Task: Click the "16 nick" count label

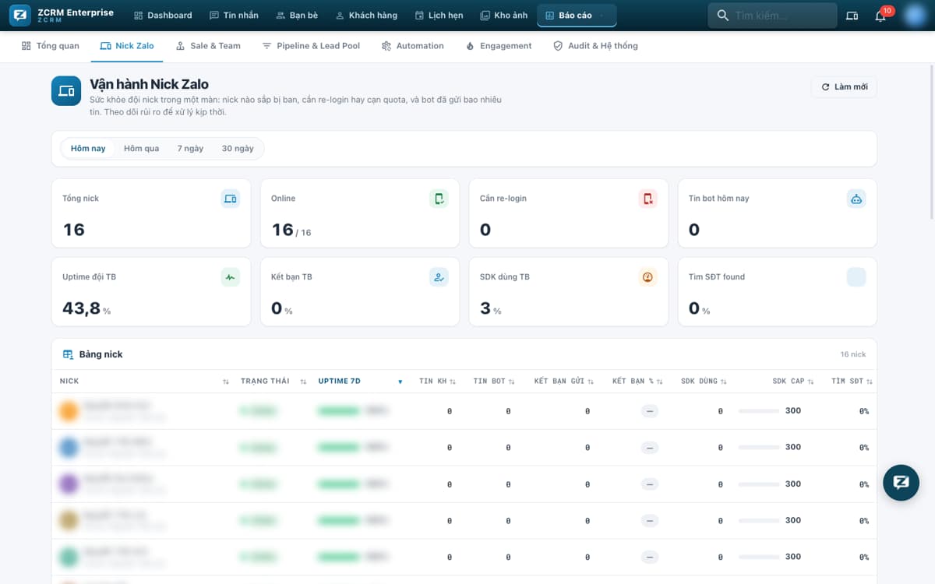Action: (x=853, y=354)
